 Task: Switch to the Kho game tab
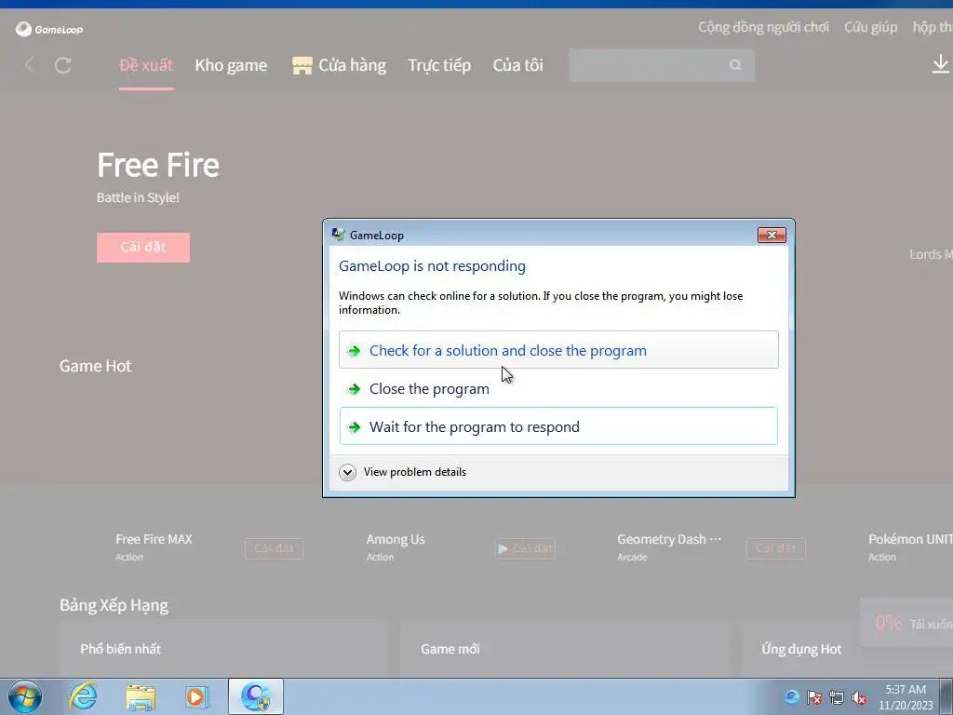[231, 65]
